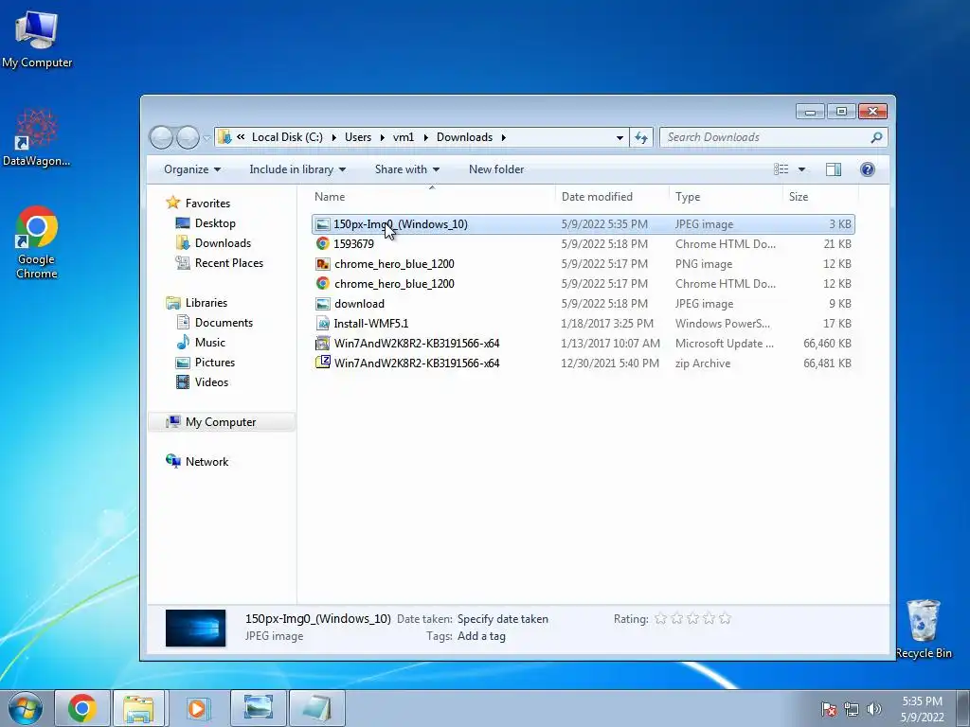Click the Back navigation button
Viewport: 970px width, 727px height.
pyautogui.click(x=161, y=137)
